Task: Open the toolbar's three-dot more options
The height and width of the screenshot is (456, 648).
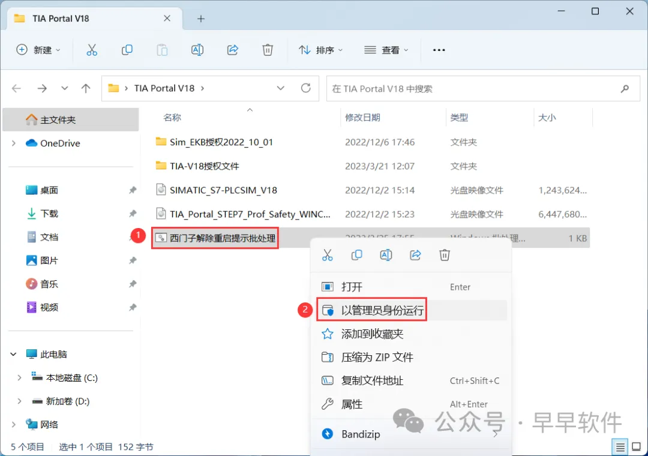Action: [439, 50]
